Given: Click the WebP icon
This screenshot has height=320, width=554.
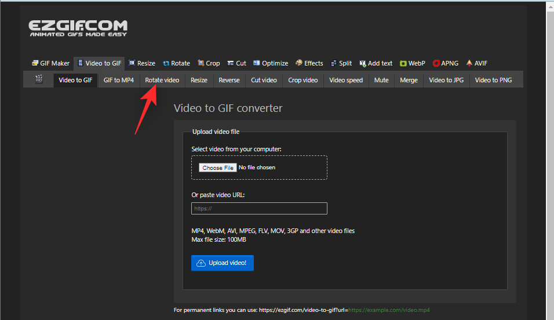Looking at the screenshot, I should (x=403, y=63).
